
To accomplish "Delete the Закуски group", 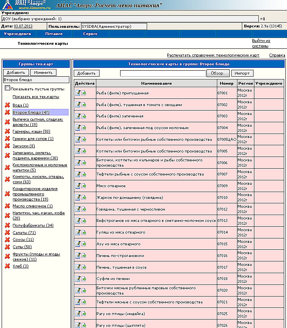I will point(7,146).
